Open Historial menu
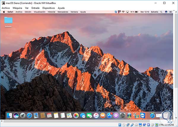The width and height of the screenshot is (178, 127). 51,12
